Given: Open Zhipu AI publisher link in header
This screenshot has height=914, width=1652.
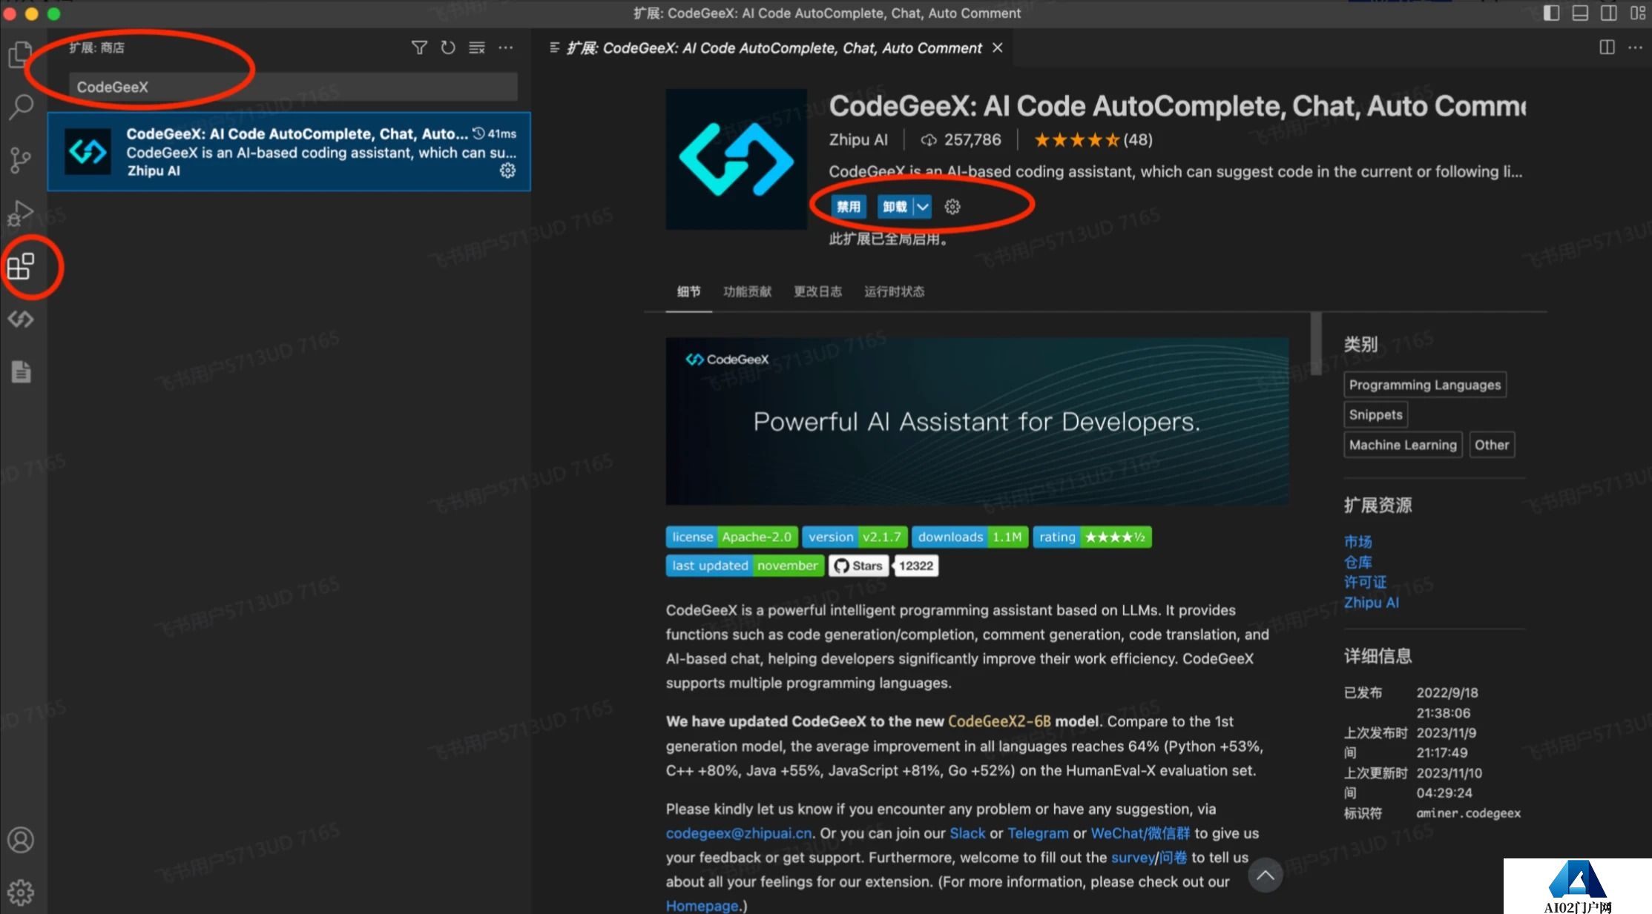Looking at the screenshot, I should [x=858, y=139].
